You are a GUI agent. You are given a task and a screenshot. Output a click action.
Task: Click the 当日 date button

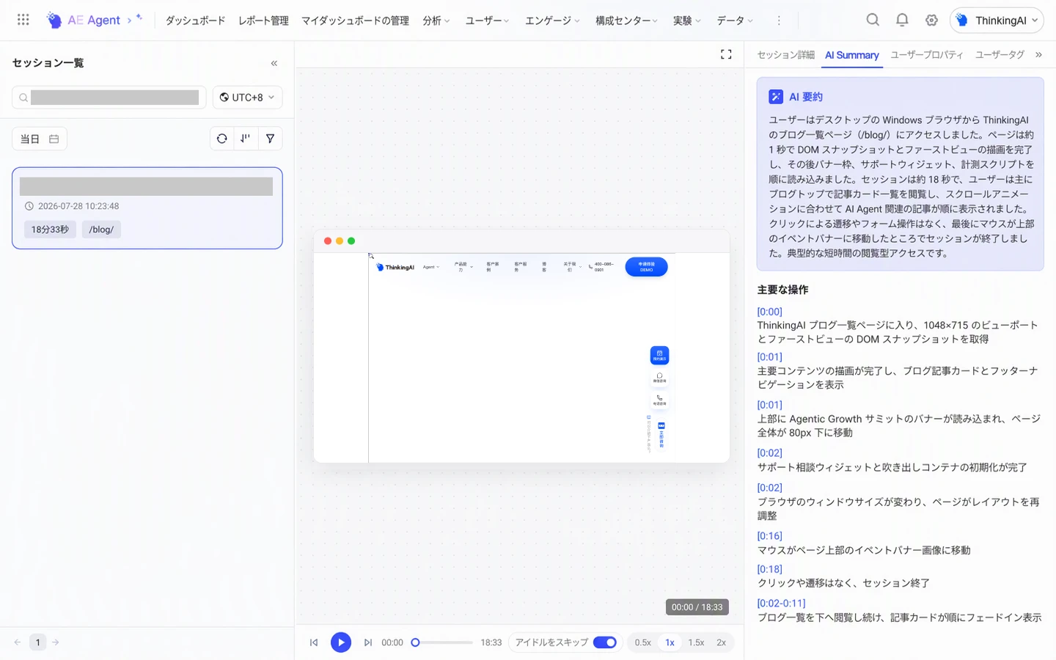pos(40,139)
